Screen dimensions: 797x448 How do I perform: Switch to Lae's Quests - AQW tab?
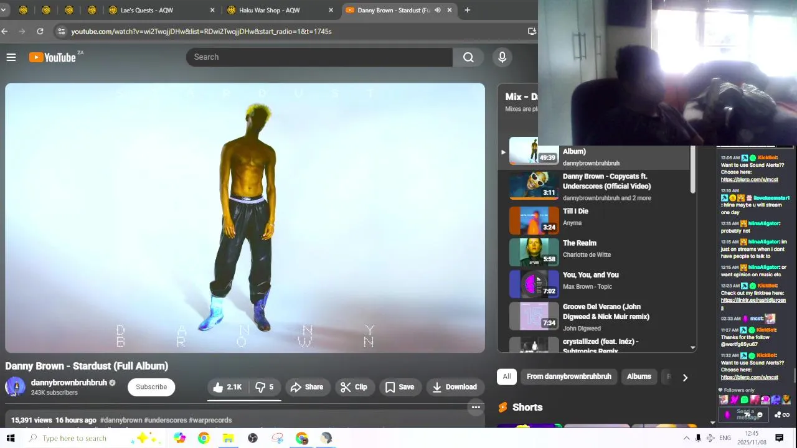click(x=161, y=10)
